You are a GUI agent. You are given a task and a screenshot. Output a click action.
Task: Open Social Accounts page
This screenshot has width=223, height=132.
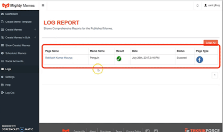point(14,61)
